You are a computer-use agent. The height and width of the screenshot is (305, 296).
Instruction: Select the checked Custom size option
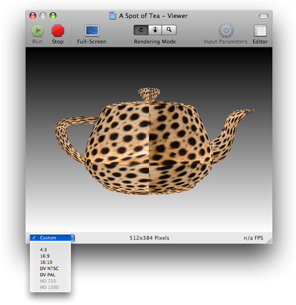pos(50,238)
